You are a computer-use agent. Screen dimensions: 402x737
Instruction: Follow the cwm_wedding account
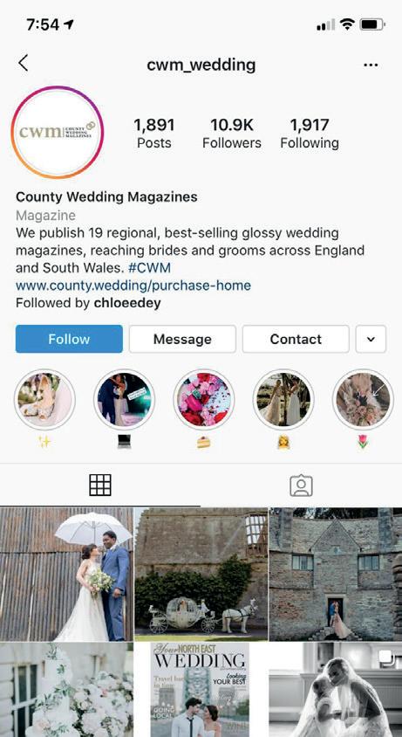[x=69, y=339]
